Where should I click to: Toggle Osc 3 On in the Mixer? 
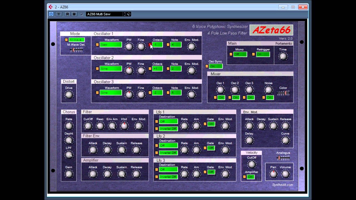click(x=250, y=97)
